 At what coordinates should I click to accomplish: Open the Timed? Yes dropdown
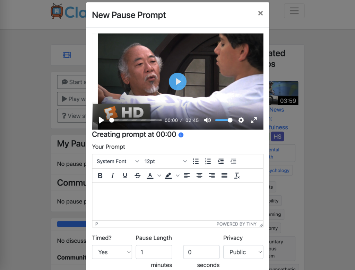[x=112, y=252]
